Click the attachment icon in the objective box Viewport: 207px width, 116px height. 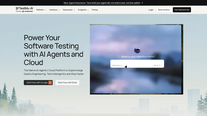(155, 65)
